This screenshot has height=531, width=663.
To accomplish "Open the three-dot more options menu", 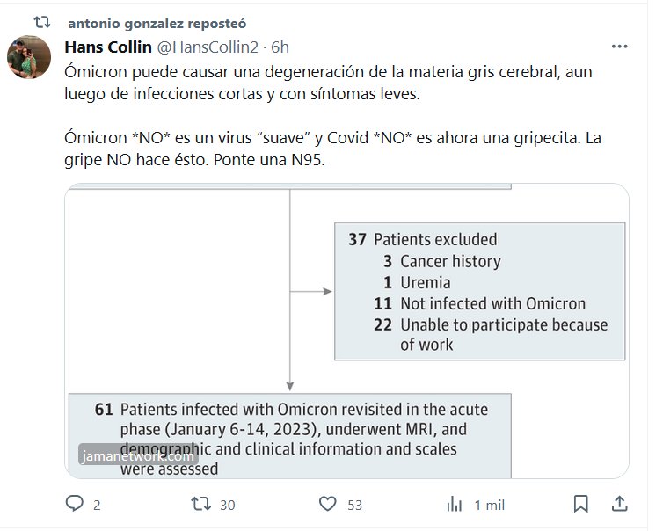I will pyautogui.click(x=619, y=47).
